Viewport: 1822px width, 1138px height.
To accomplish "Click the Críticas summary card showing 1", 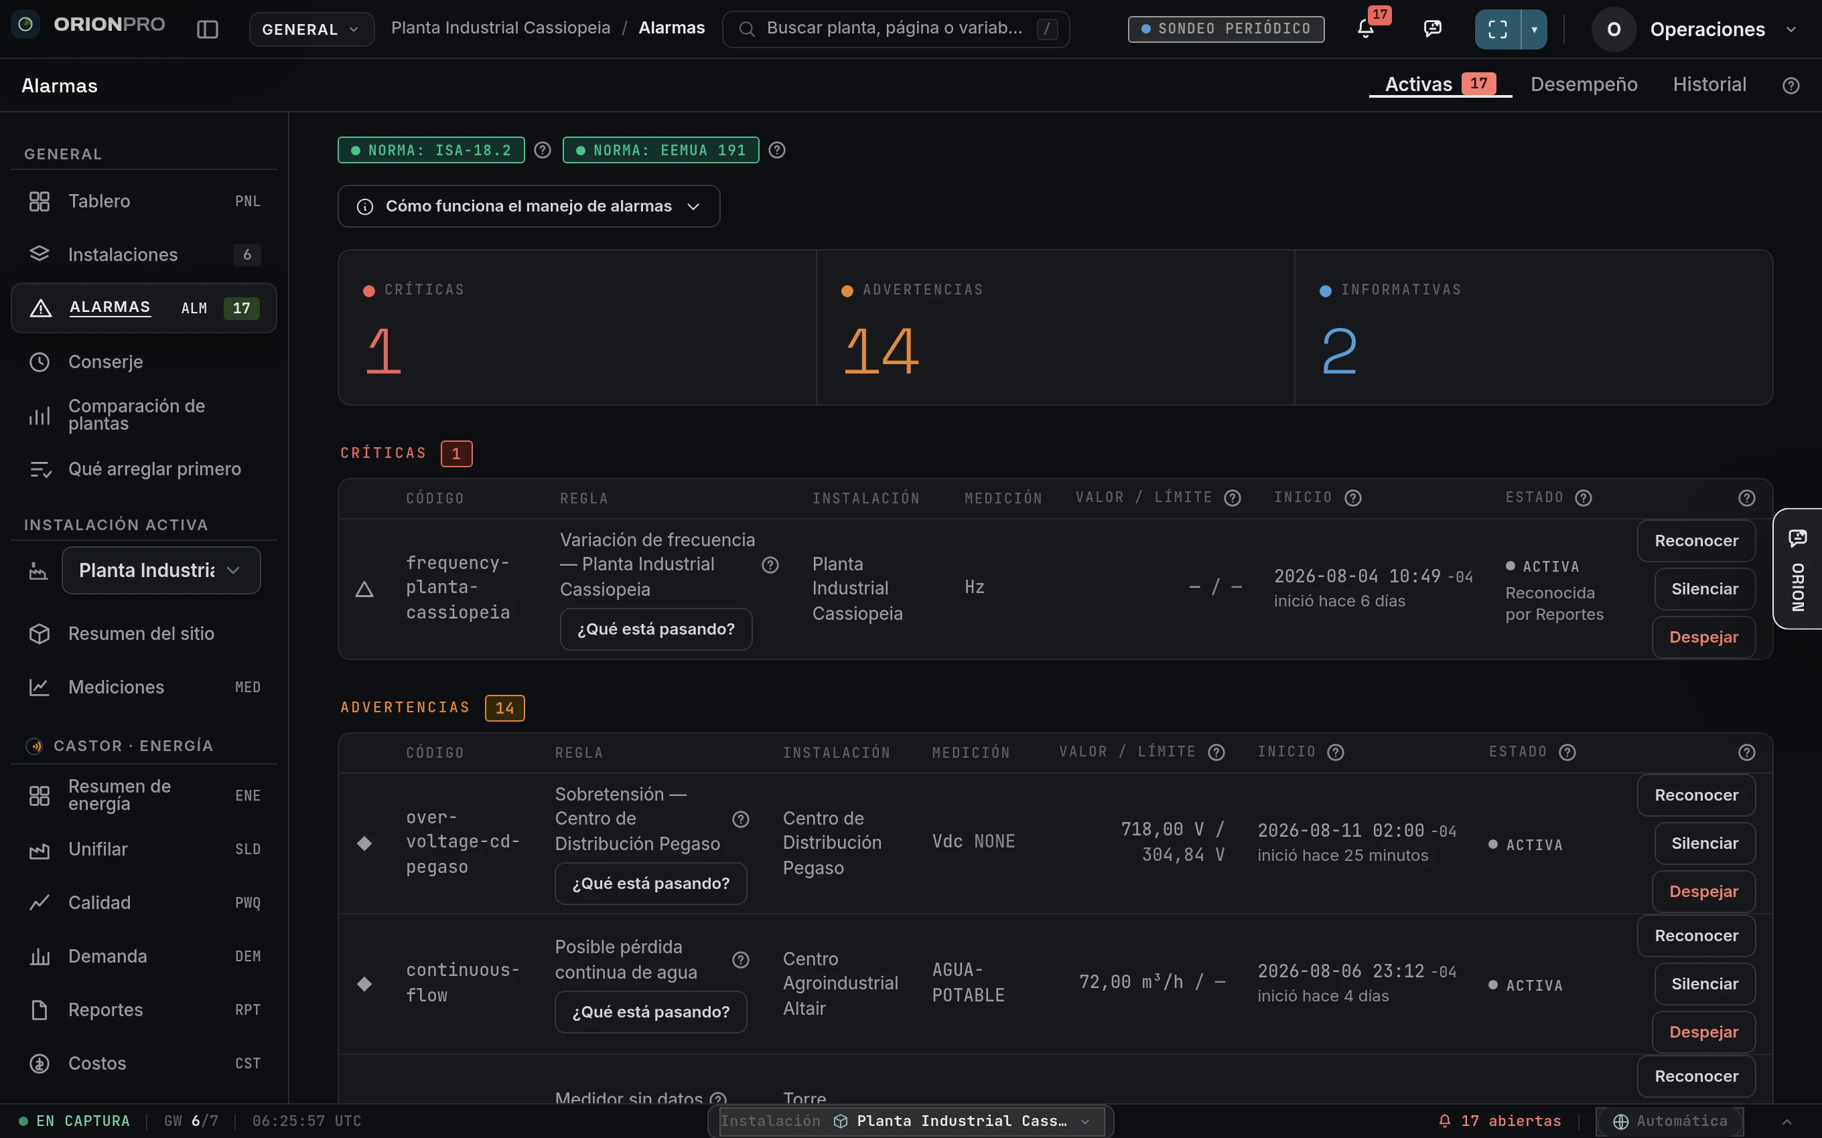I will click(x=577, y=327).
